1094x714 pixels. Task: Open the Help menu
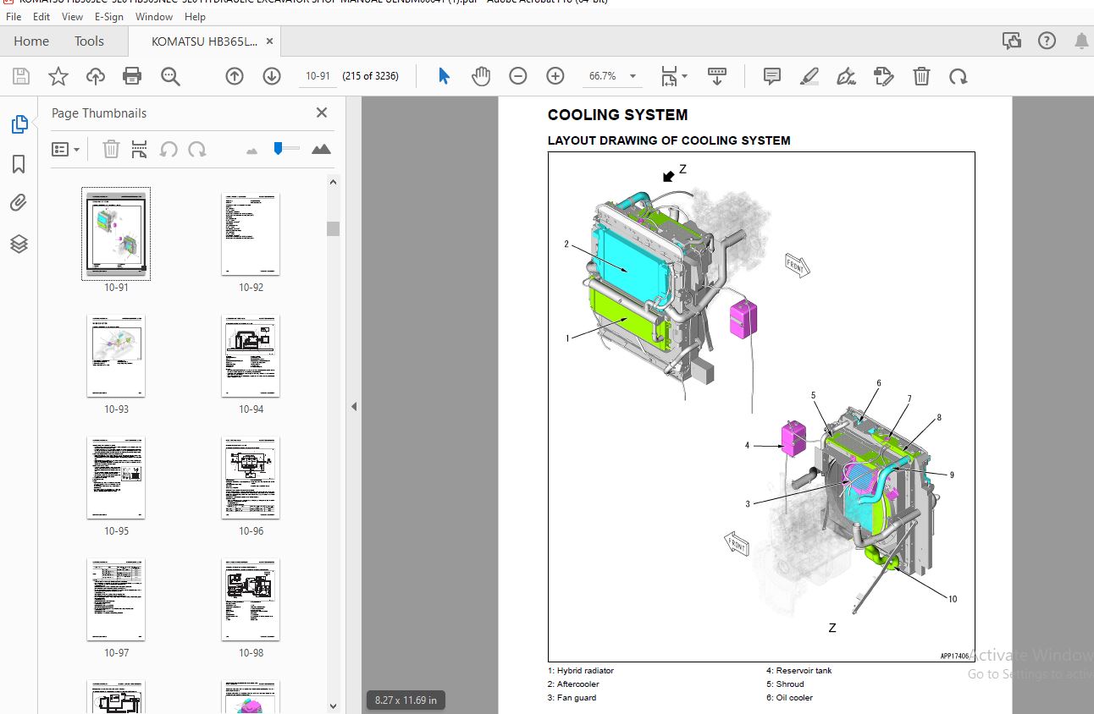[195, 16]
